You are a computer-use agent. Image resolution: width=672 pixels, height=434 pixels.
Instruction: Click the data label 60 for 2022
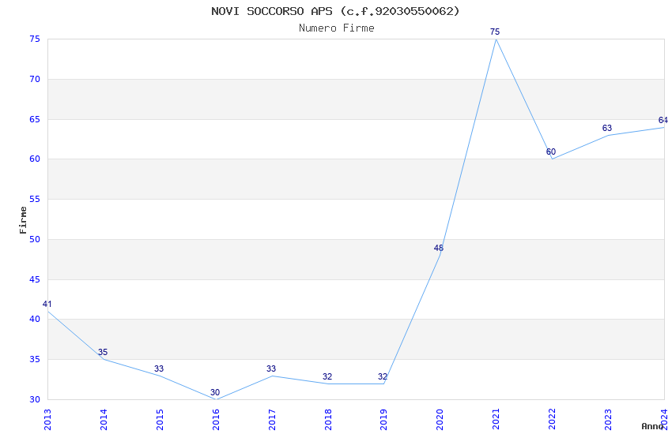(551, 152)
